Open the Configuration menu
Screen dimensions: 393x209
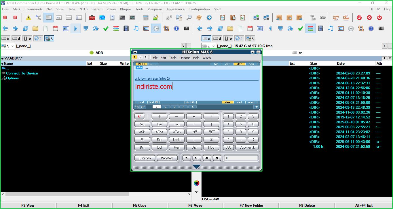pyautogui.click(x=199, y=9)
